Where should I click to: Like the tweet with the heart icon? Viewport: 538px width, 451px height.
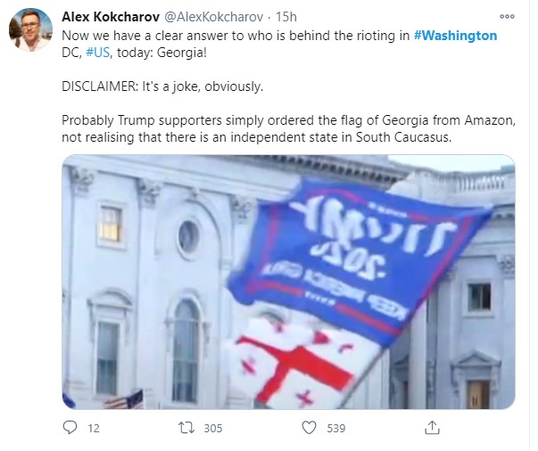click(x=309, y=428)
